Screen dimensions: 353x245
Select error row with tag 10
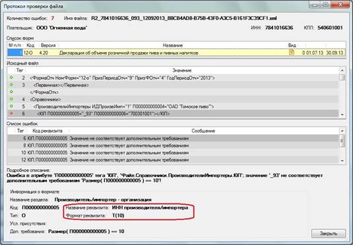point(173,153)
